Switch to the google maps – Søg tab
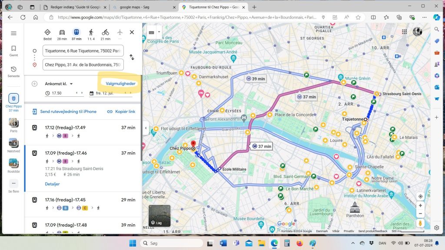445x250 pixels. point(143,7)
